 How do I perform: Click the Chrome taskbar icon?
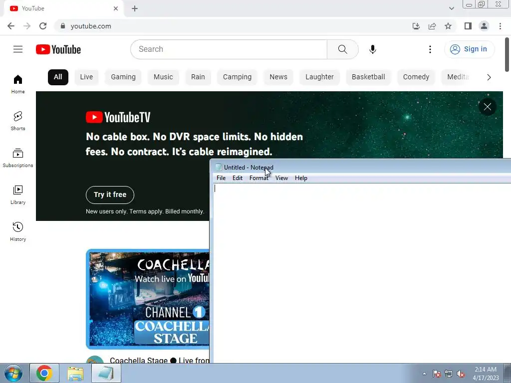(44, 373)
